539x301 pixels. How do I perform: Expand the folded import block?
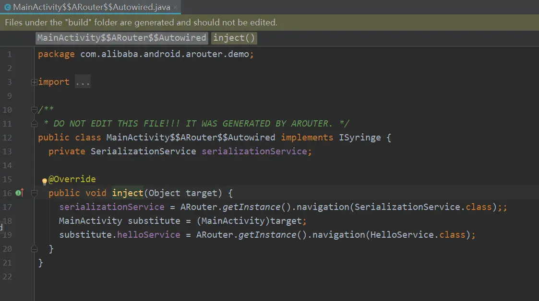(34, 82)
